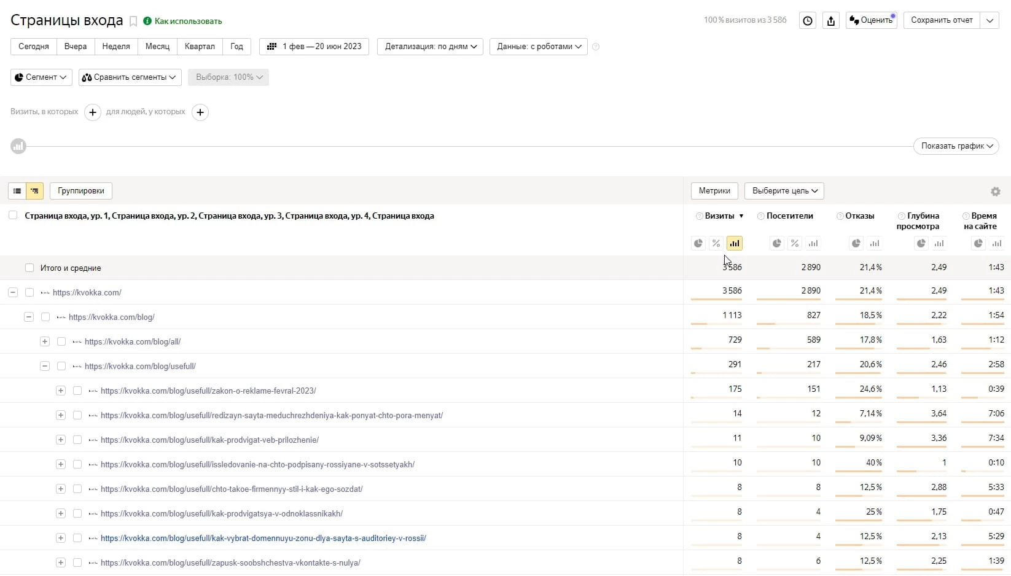Open the report history clock icon
The width and height of the screenshot is (1011, 576).
tap(808, 20)
